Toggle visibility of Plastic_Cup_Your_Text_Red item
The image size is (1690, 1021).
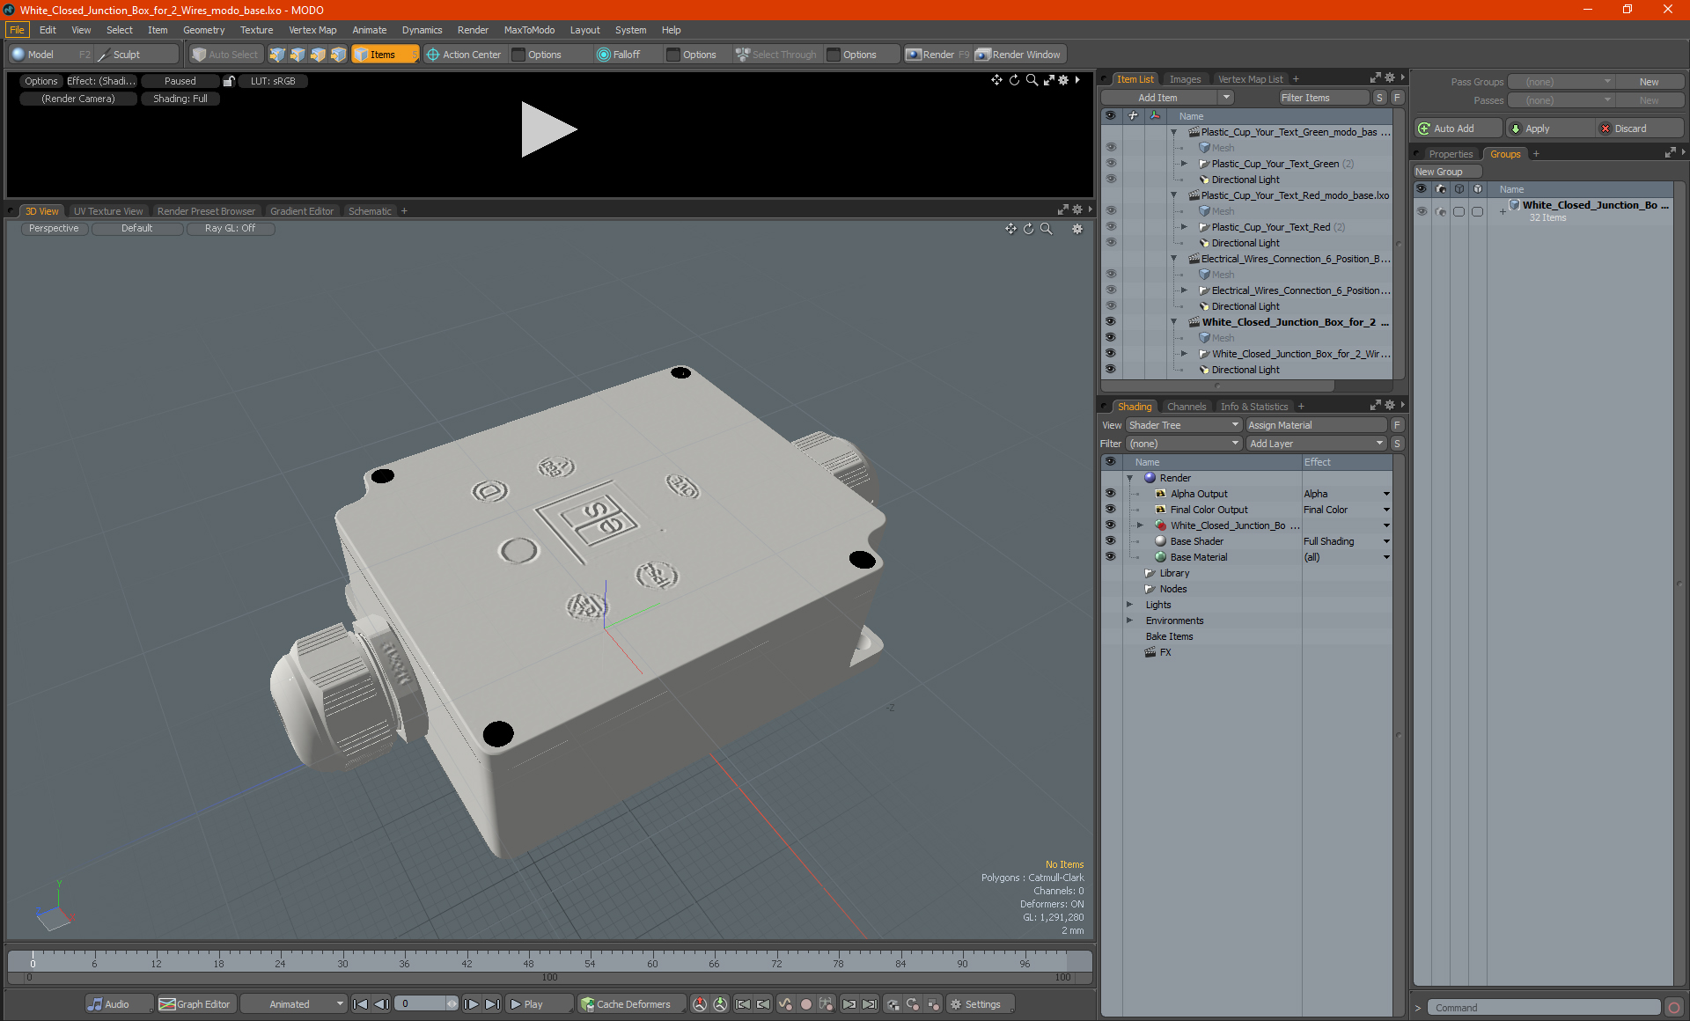pyautogui.click(x=1111, y=227)
